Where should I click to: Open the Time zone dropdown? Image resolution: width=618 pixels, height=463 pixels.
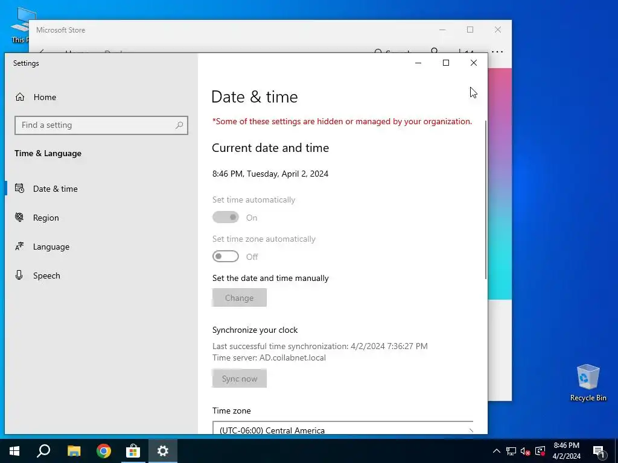point(343,427)
